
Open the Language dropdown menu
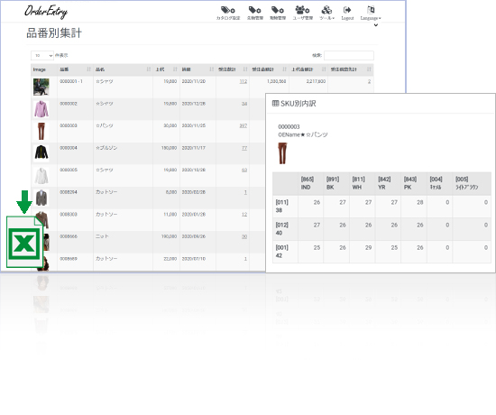(371, 13)
